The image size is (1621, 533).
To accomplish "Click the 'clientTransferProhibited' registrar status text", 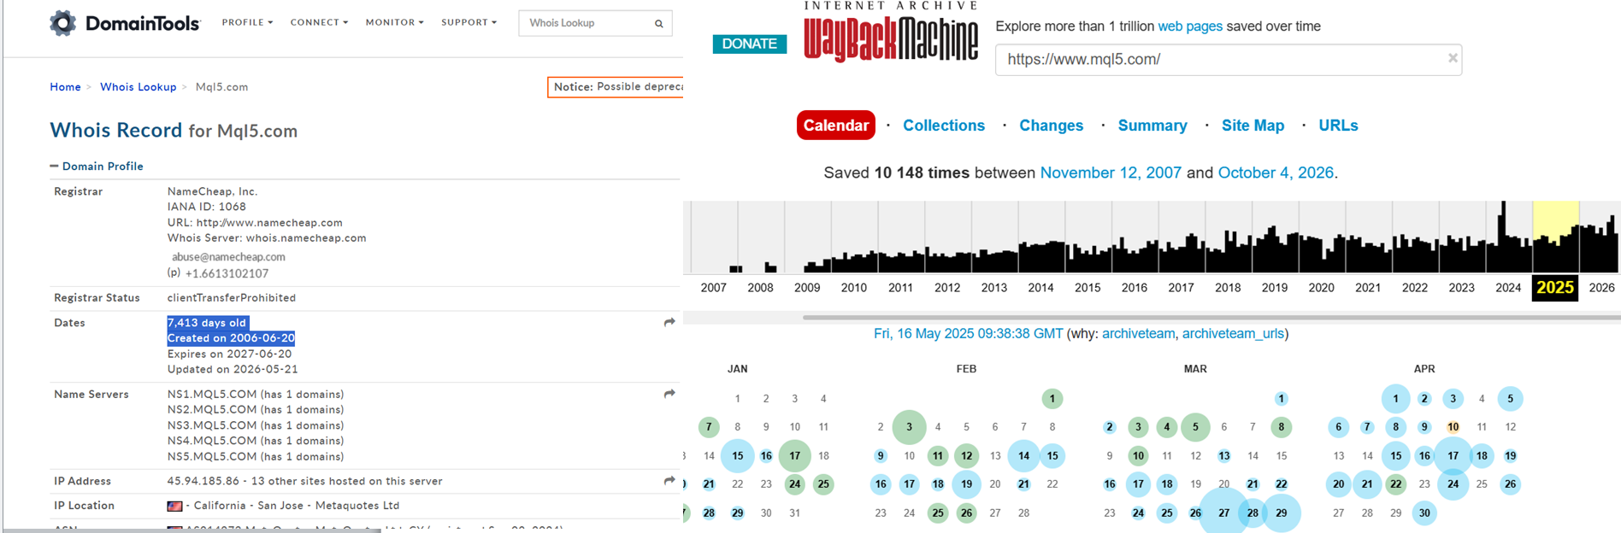I will (232, 297).
